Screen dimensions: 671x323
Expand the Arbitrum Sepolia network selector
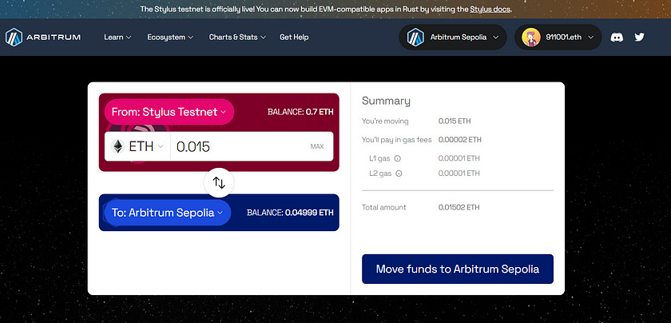(x=453, y=38)
